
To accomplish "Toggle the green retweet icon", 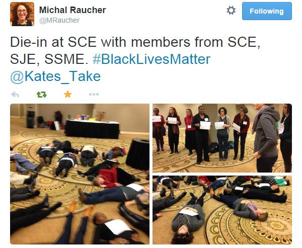I will [42, 95].
